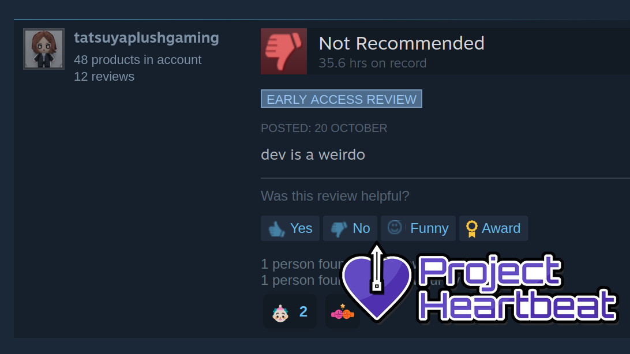Select the clown award reaction emoji
Screen dimensions: 630x354
click(x=280, y=312)
